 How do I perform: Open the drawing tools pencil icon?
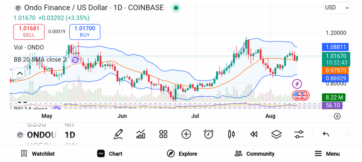[118, 134]
